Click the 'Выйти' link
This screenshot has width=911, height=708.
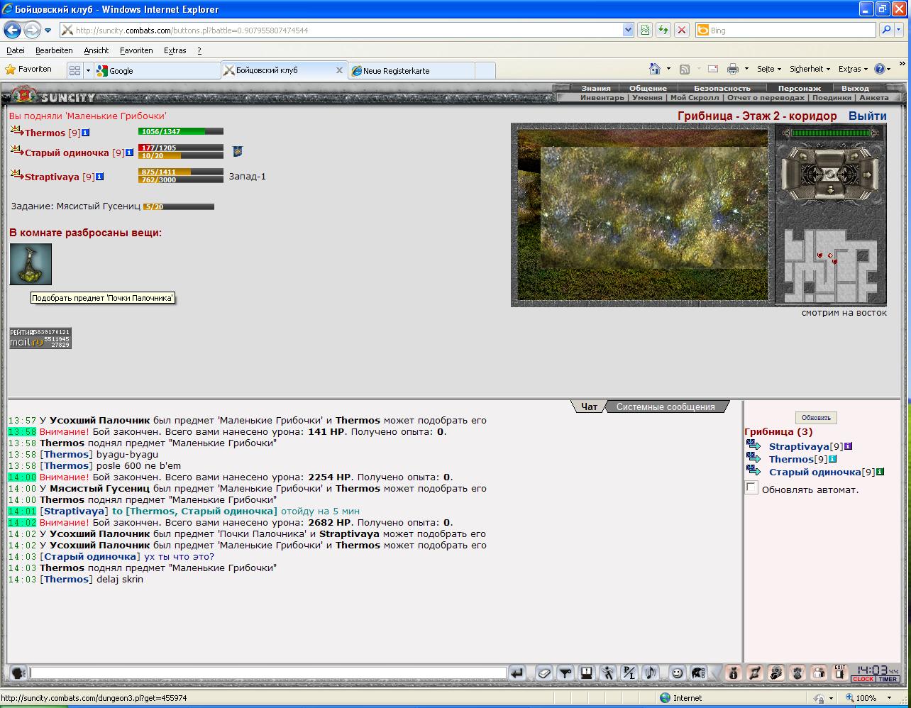pyautogui.click(x=867, y=116)
